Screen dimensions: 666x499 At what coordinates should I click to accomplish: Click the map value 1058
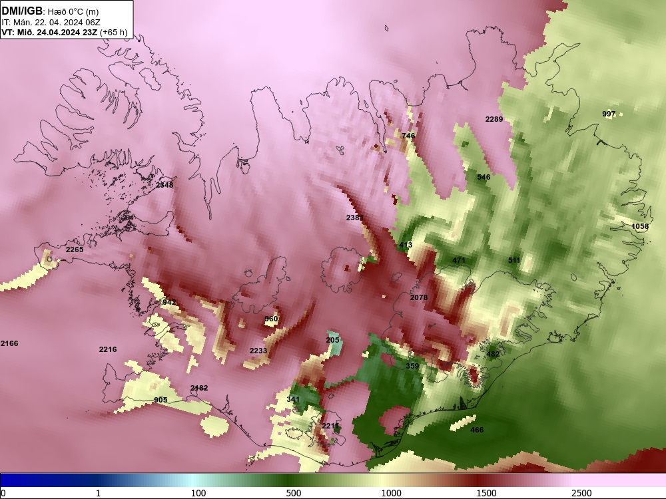pos(640,226)
